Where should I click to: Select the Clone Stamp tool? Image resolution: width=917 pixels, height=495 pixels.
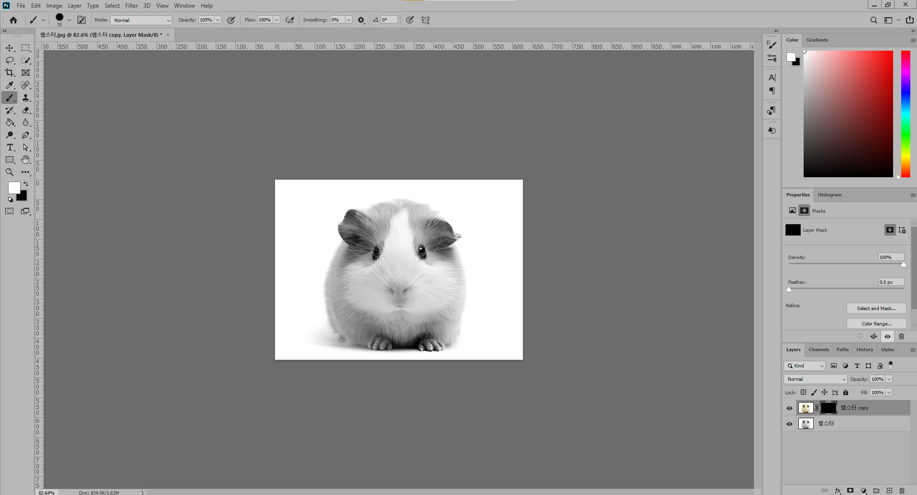pyautogui.click(x=26, y=97)
